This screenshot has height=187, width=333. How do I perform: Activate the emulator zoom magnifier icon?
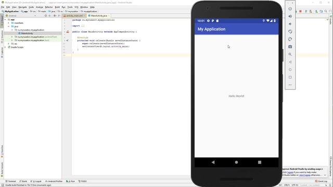click(290, 54)
